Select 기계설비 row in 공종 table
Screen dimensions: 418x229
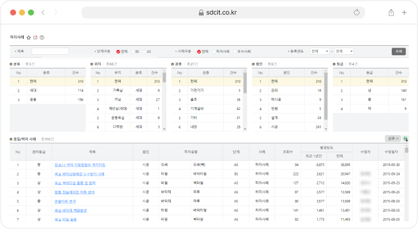(x=207, y=109)
